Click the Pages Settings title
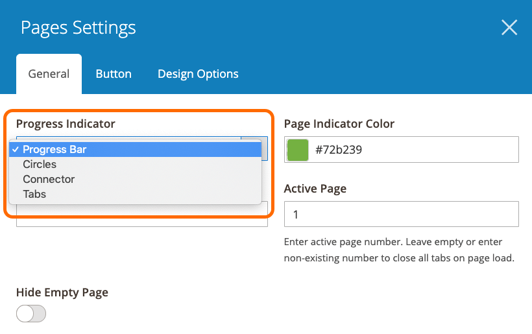The image size is (532, 334). point(79,27)
